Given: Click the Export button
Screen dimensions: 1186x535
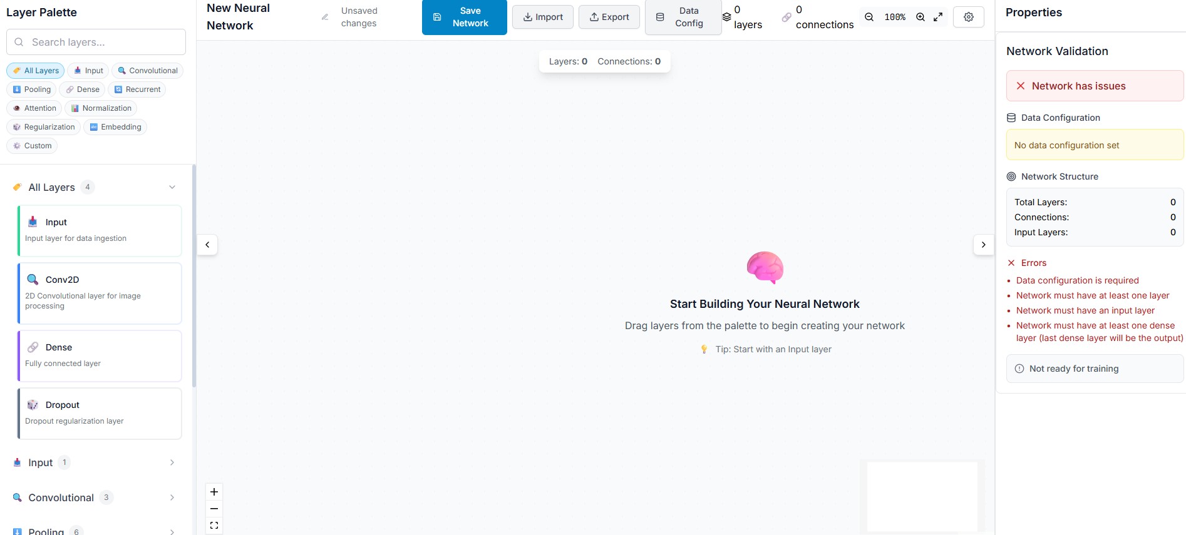Looking at the screenshot, I should click(x=609, y=17).
